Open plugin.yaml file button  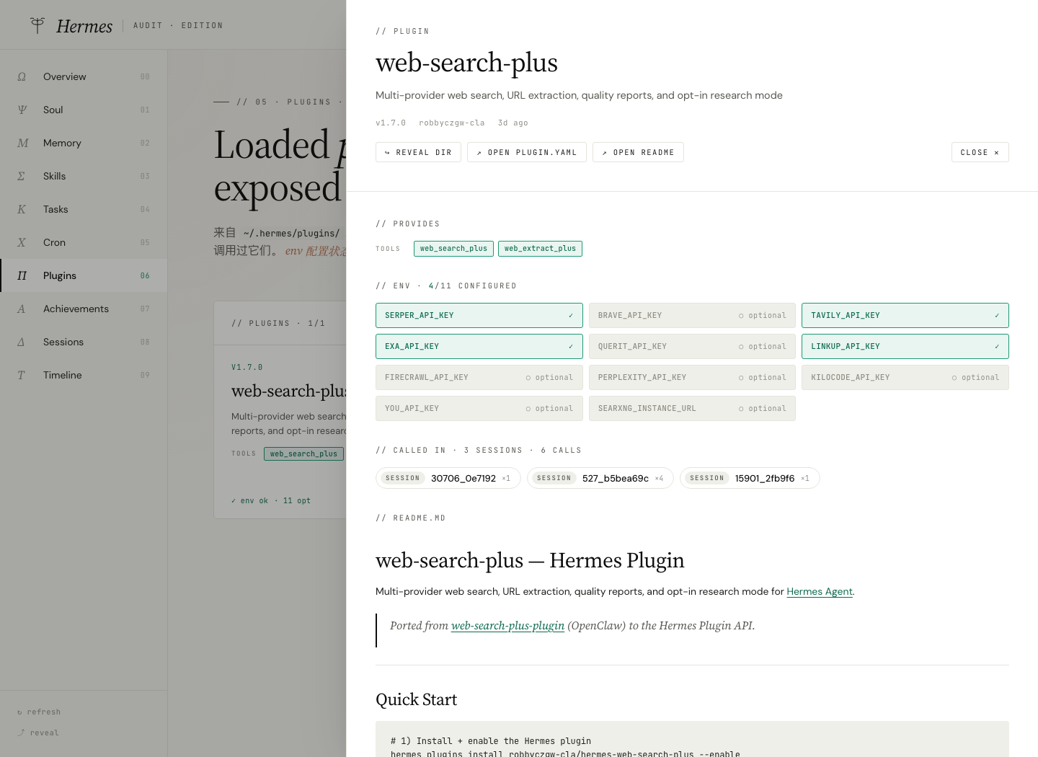527,152
